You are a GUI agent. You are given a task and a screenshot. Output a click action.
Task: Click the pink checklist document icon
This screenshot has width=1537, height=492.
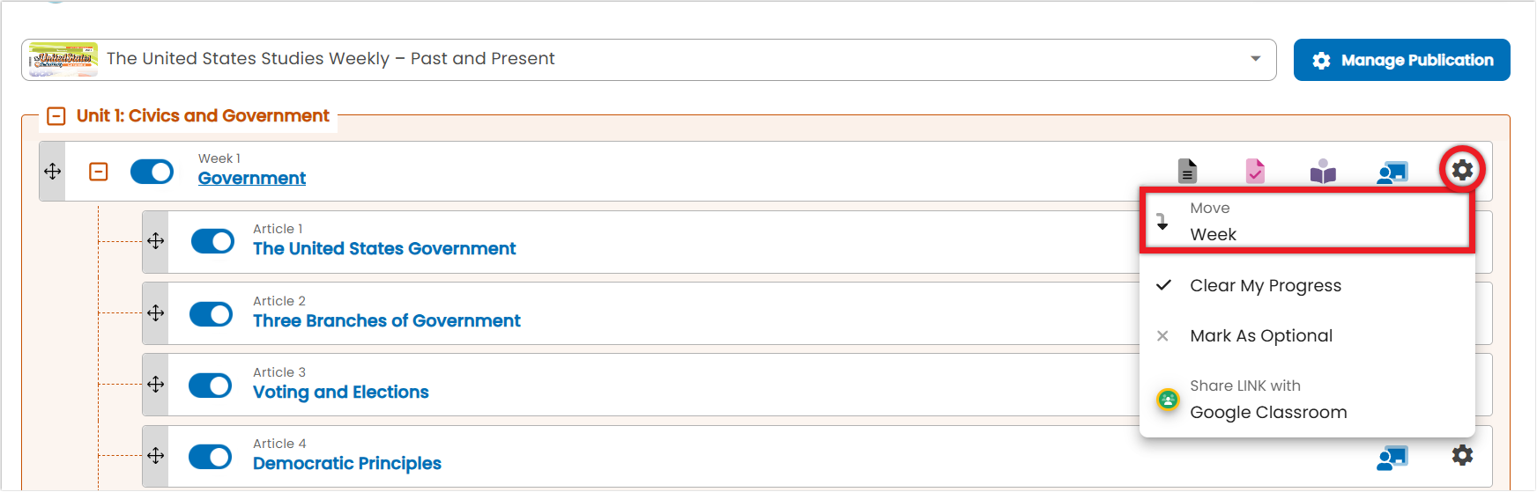tap(1255, 171)
